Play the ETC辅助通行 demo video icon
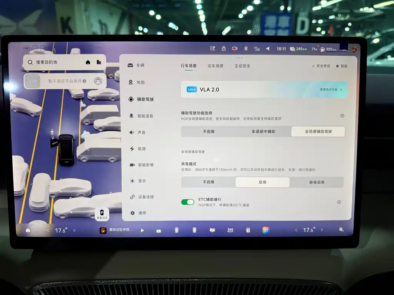394x295 pixels. pyautogui.click(x=339, y=202)
